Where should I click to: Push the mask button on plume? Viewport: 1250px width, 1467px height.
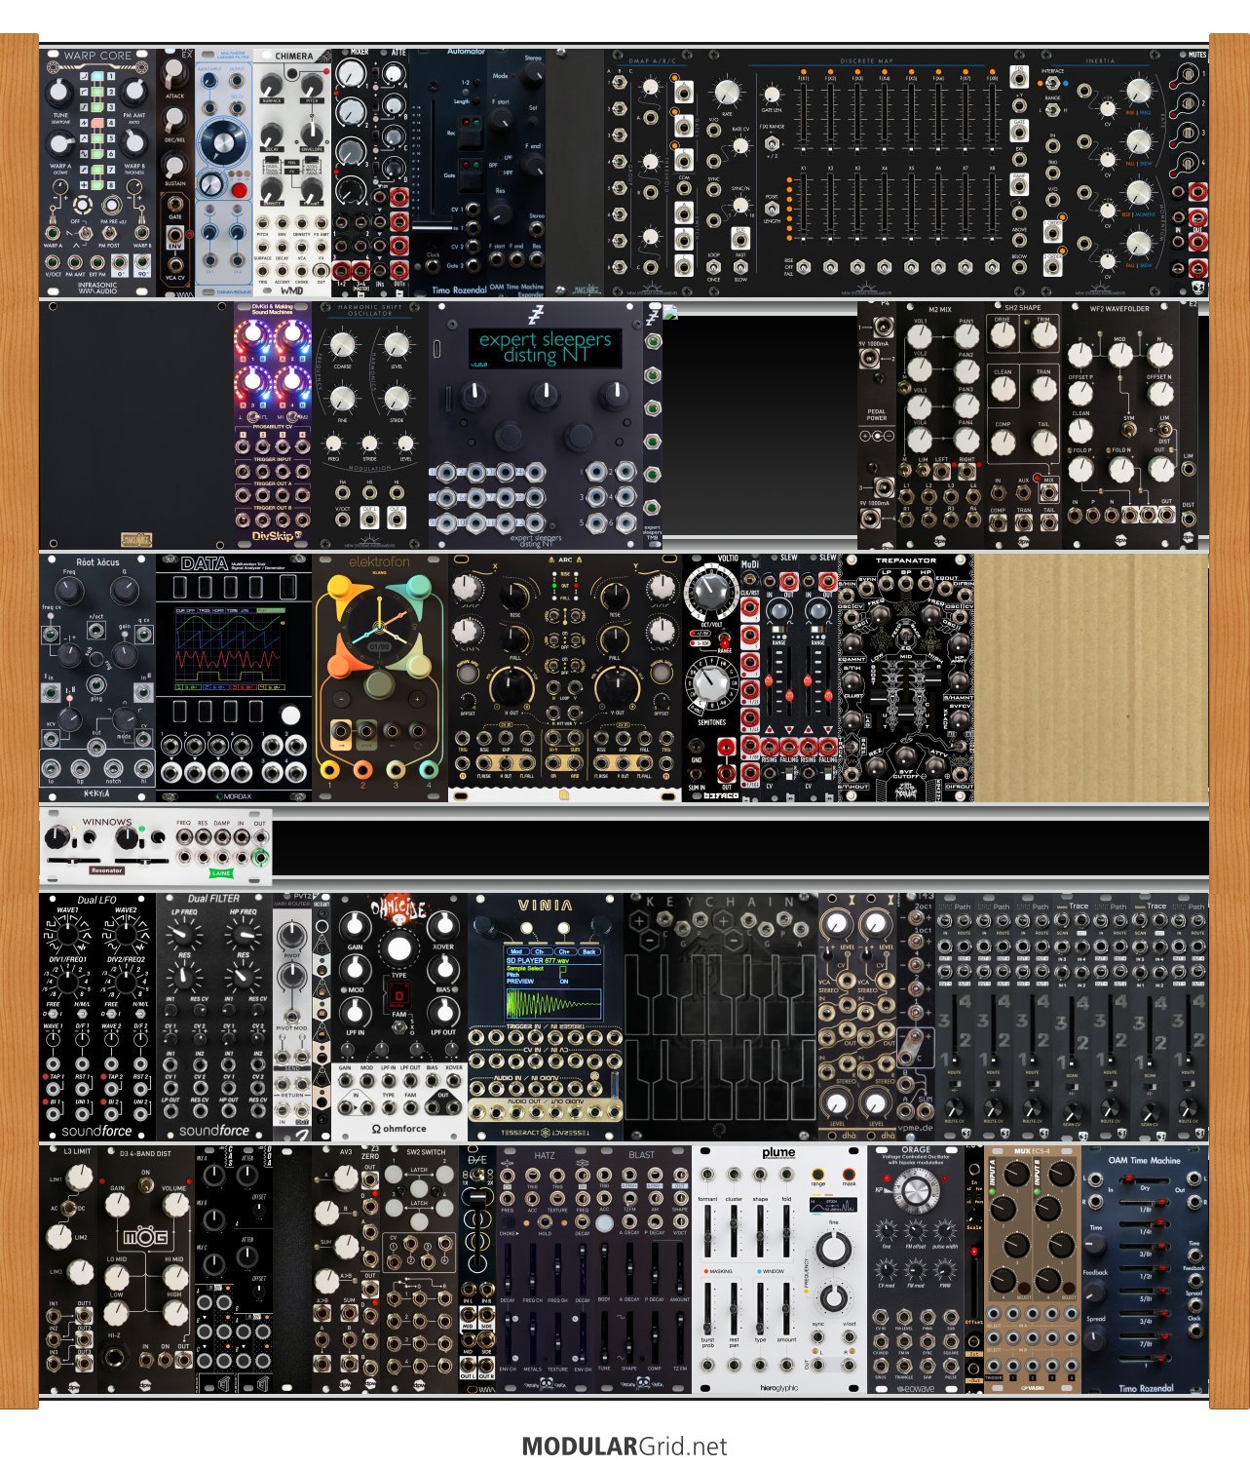click(x=849, y=1175)
